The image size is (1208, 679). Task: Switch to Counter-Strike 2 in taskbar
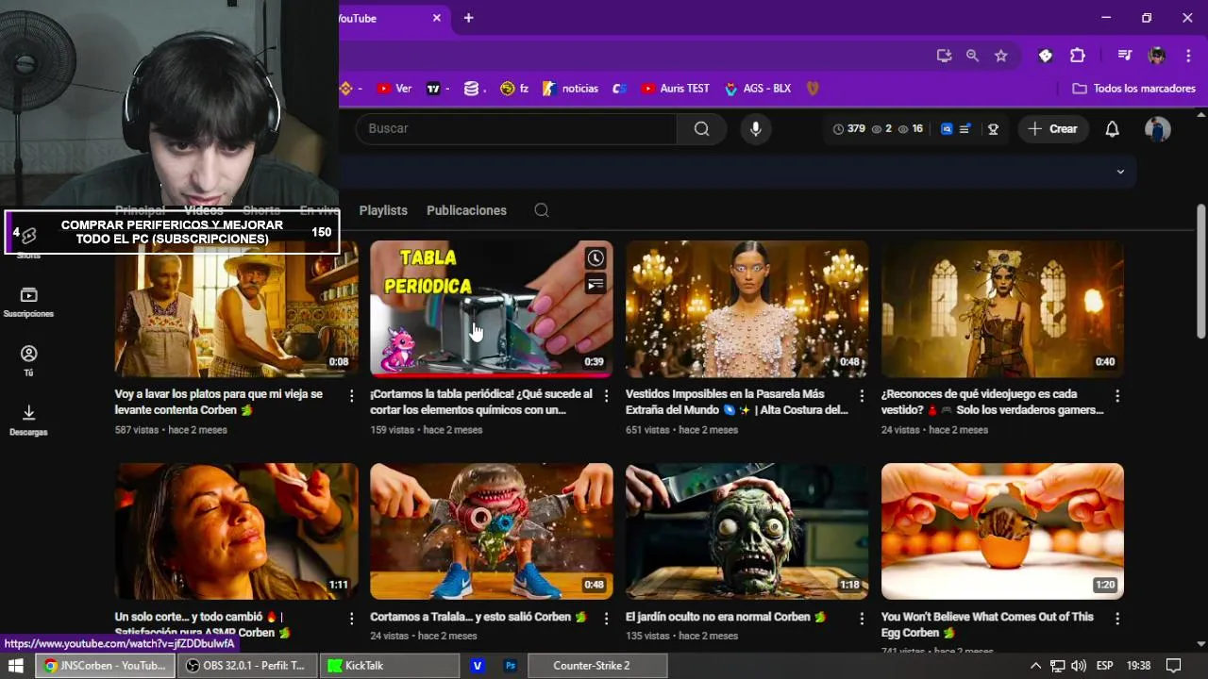pos(596,666)
